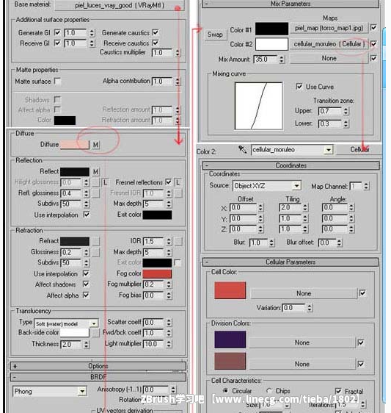The image size is (391, 413).
Task: Click the Light multiplier spinner arrows
Action: 169,344
